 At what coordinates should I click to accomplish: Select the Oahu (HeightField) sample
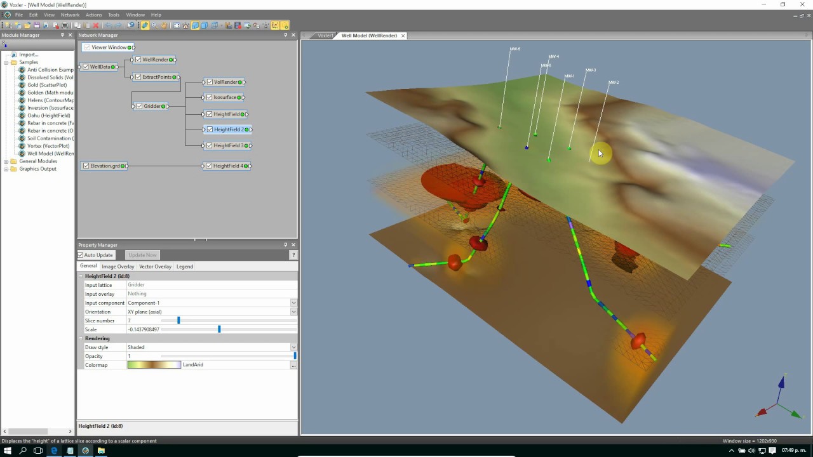(x=49, y=116)
